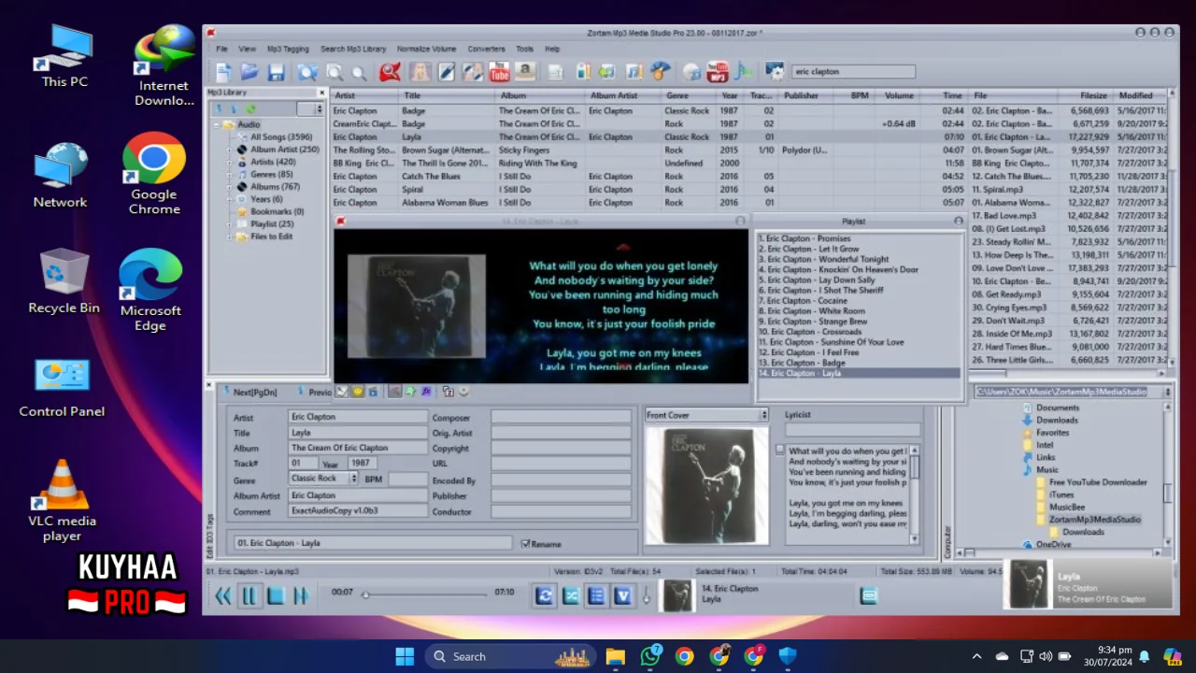Screen dimensions: 1196x673
Task: Select Playlist (25) in library tree
Action: tap(271, 224)
